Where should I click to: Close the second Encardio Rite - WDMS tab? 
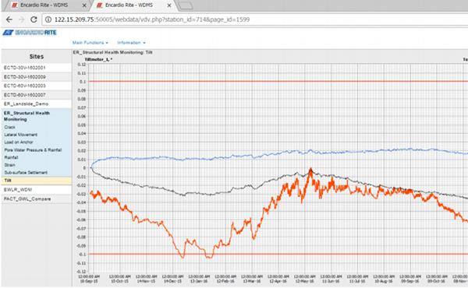[169, 5]
